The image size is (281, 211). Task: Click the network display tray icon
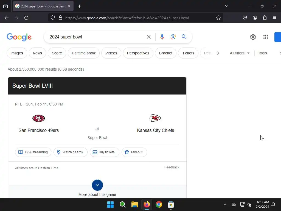(x=242, y=204)
